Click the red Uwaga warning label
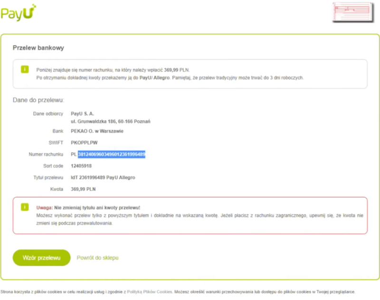 pos(44,208)
